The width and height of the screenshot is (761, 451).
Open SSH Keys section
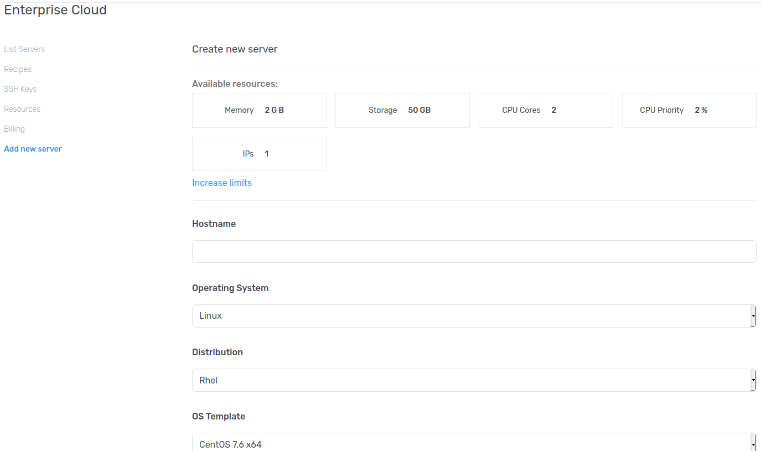point(20,89)
